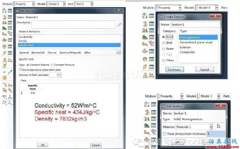Open the General material menu

tap(24, 53)
